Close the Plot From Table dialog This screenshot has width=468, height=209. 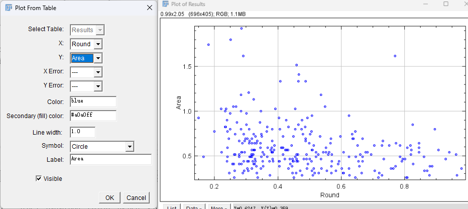[150, 8]
